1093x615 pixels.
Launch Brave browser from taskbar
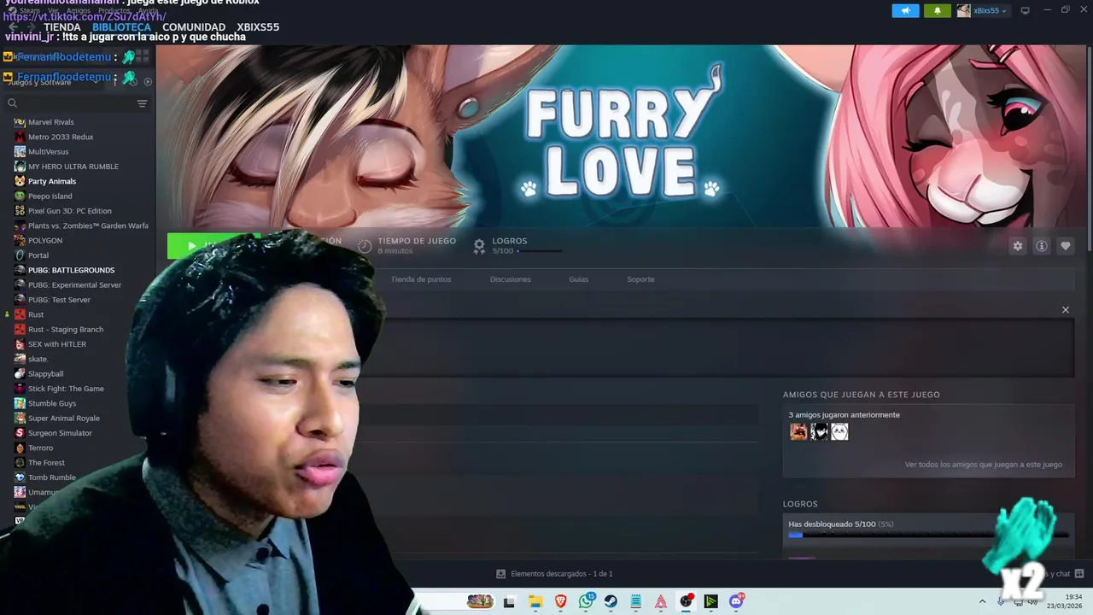click(561, 601)
